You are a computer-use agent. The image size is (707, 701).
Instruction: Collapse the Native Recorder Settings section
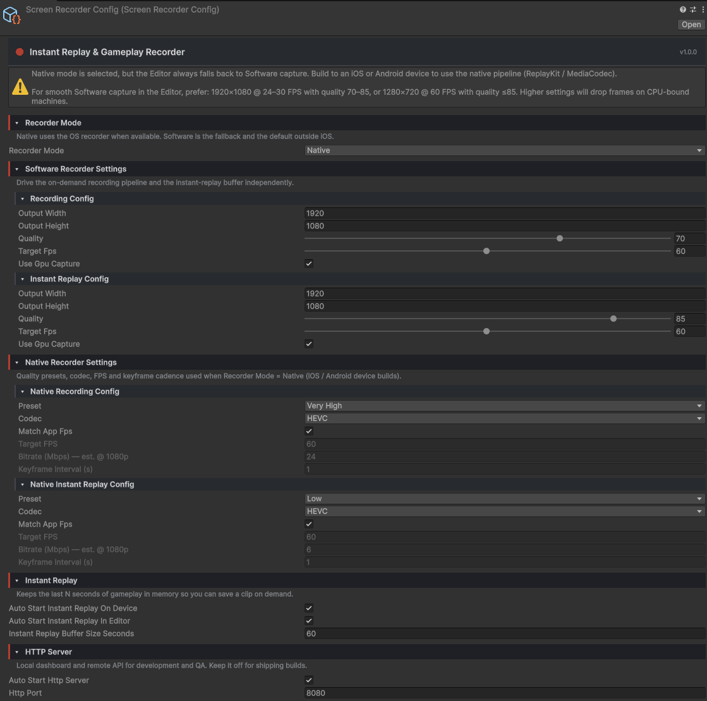click(x=17, y=362)
